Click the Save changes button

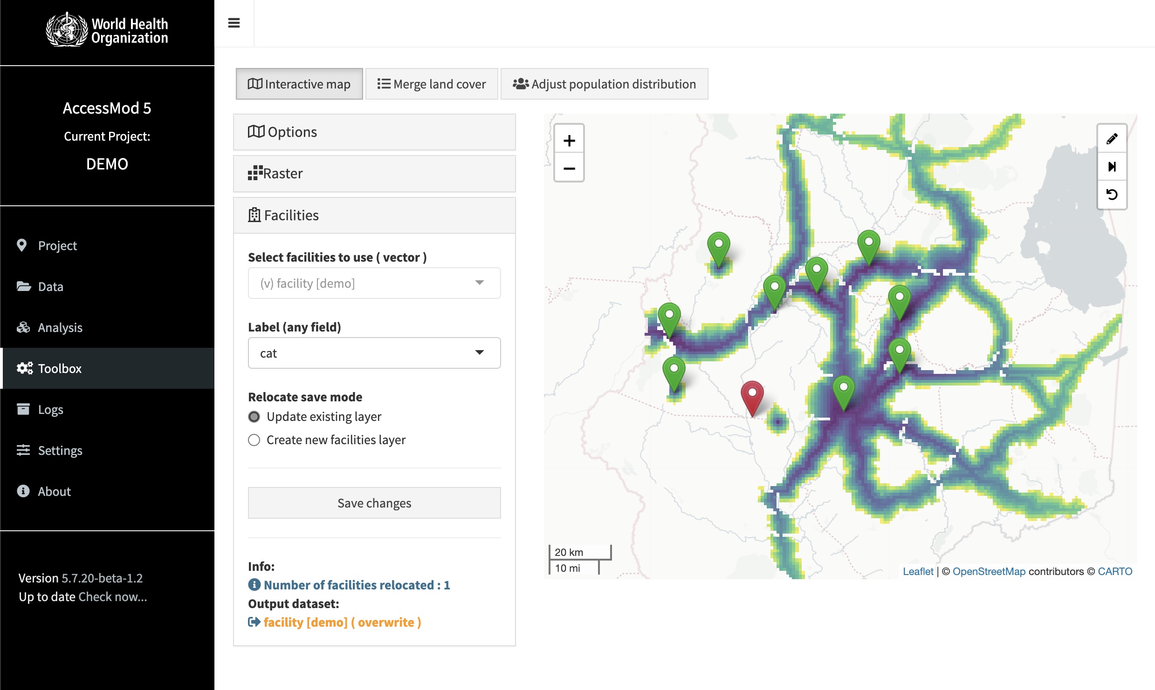coord(374,503)
